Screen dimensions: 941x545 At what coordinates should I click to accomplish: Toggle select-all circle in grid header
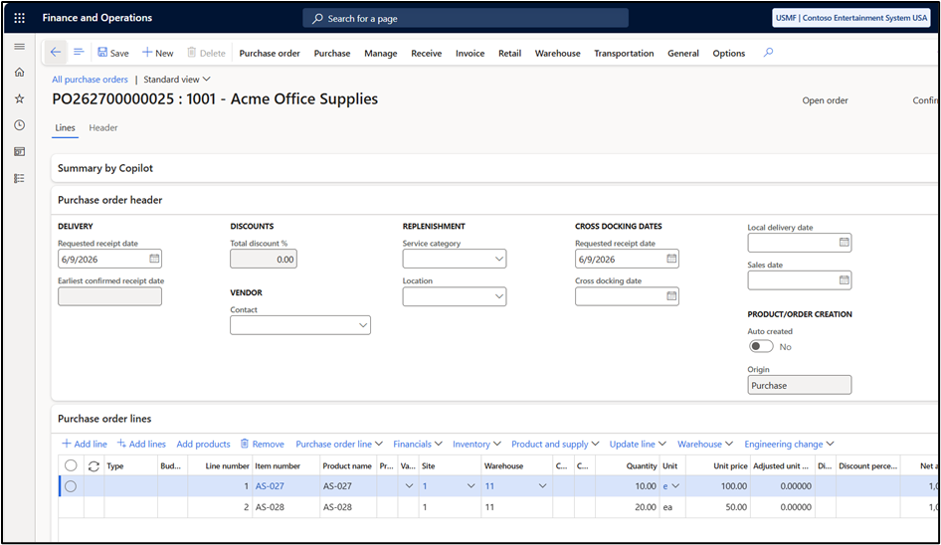(71, 465)
